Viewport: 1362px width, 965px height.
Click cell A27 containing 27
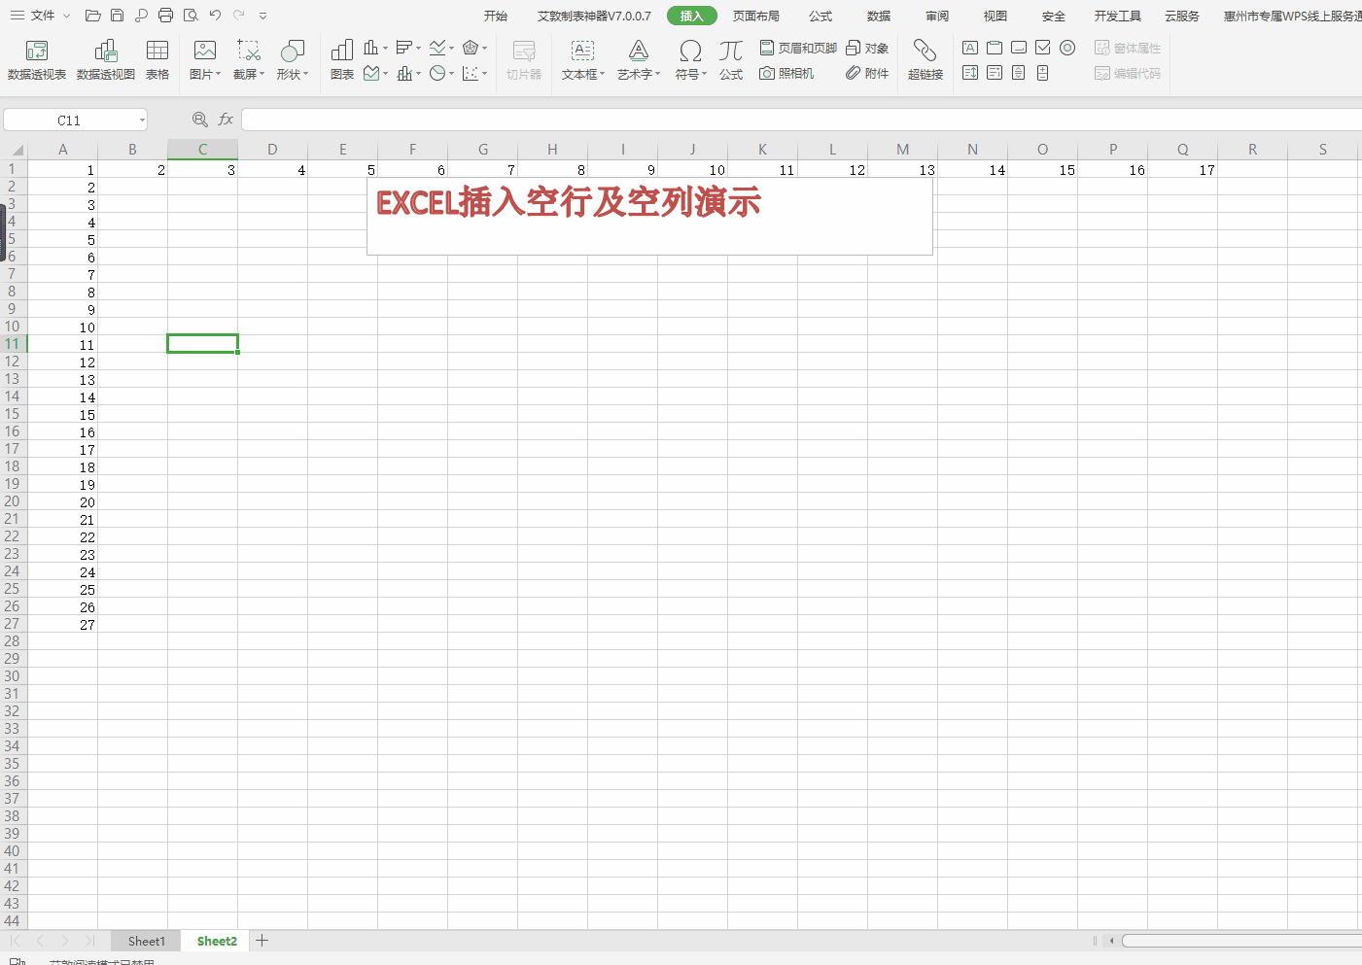[62, 624]
